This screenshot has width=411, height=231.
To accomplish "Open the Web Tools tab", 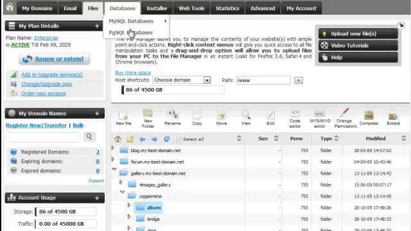I will (x=191, y=8).
